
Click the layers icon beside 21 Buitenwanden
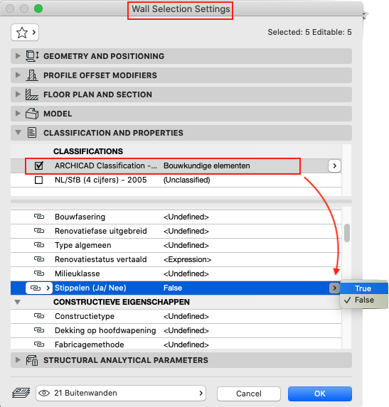tap(21, 393)
